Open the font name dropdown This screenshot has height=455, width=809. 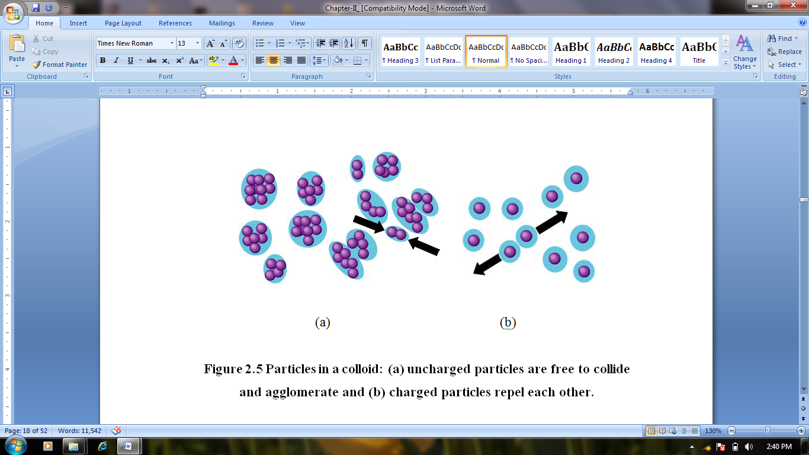tap(172, 43)
